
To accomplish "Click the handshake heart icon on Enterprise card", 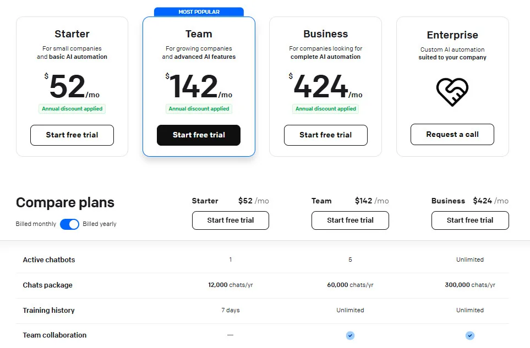I will pyautogui.click(x=452, y=93).
